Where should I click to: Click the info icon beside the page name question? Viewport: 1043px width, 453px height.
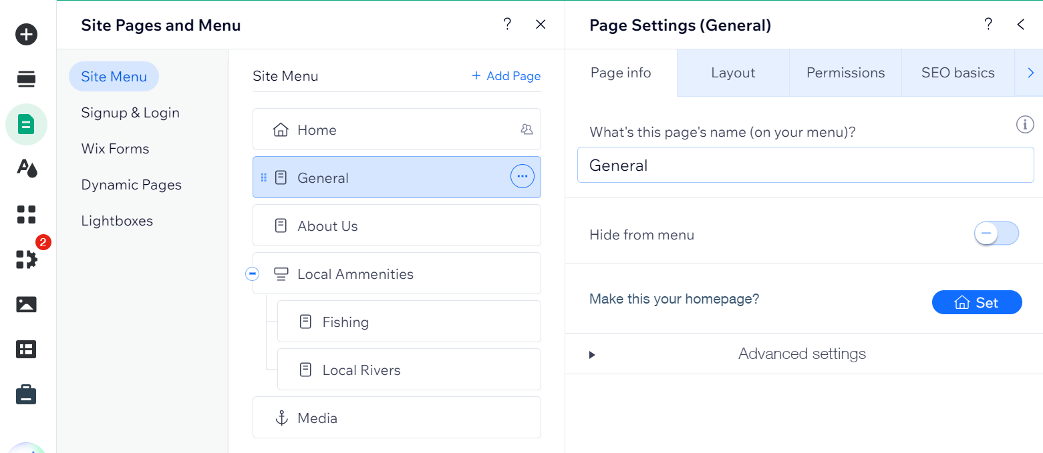click(1025, 124)
